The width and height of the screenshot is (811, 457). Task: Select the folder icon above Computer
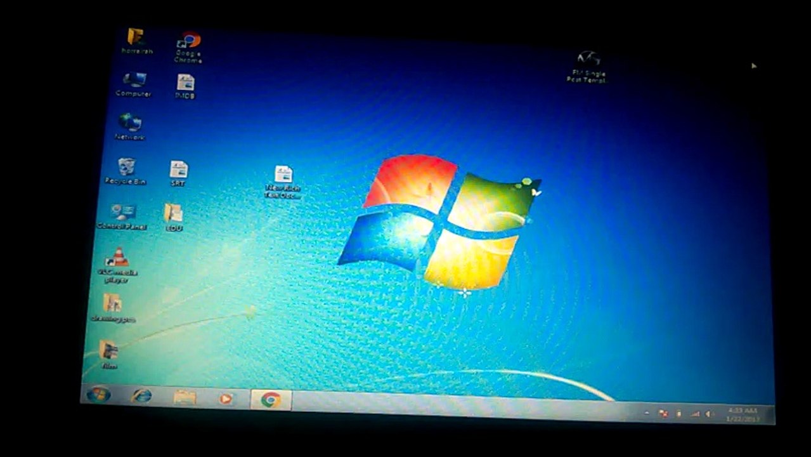click(x=136, y=41)
